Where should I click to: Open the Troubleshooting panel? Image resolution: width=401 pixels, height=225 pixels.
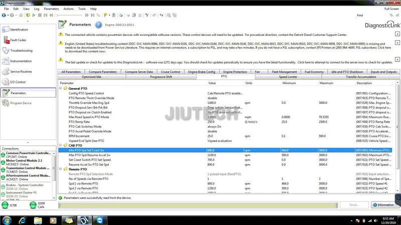(x=28, y=50)
